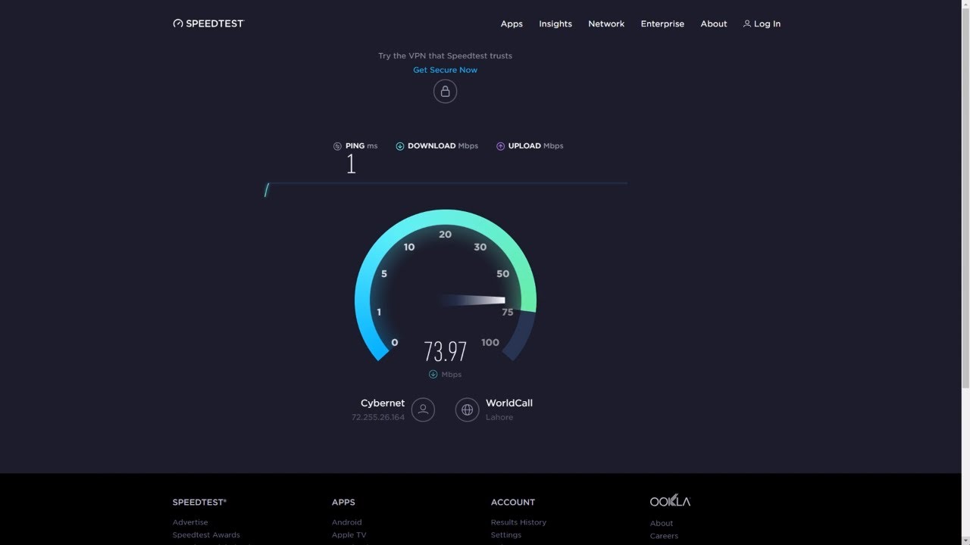The image size is (970, 545).
Task: Click the globe icon next to WorldCall
Action: point(467,410)
